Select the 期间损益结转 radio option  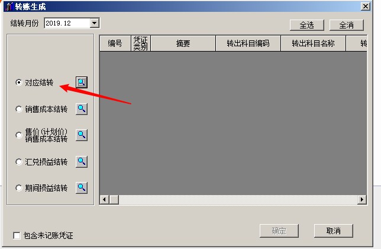pos(19,188)
